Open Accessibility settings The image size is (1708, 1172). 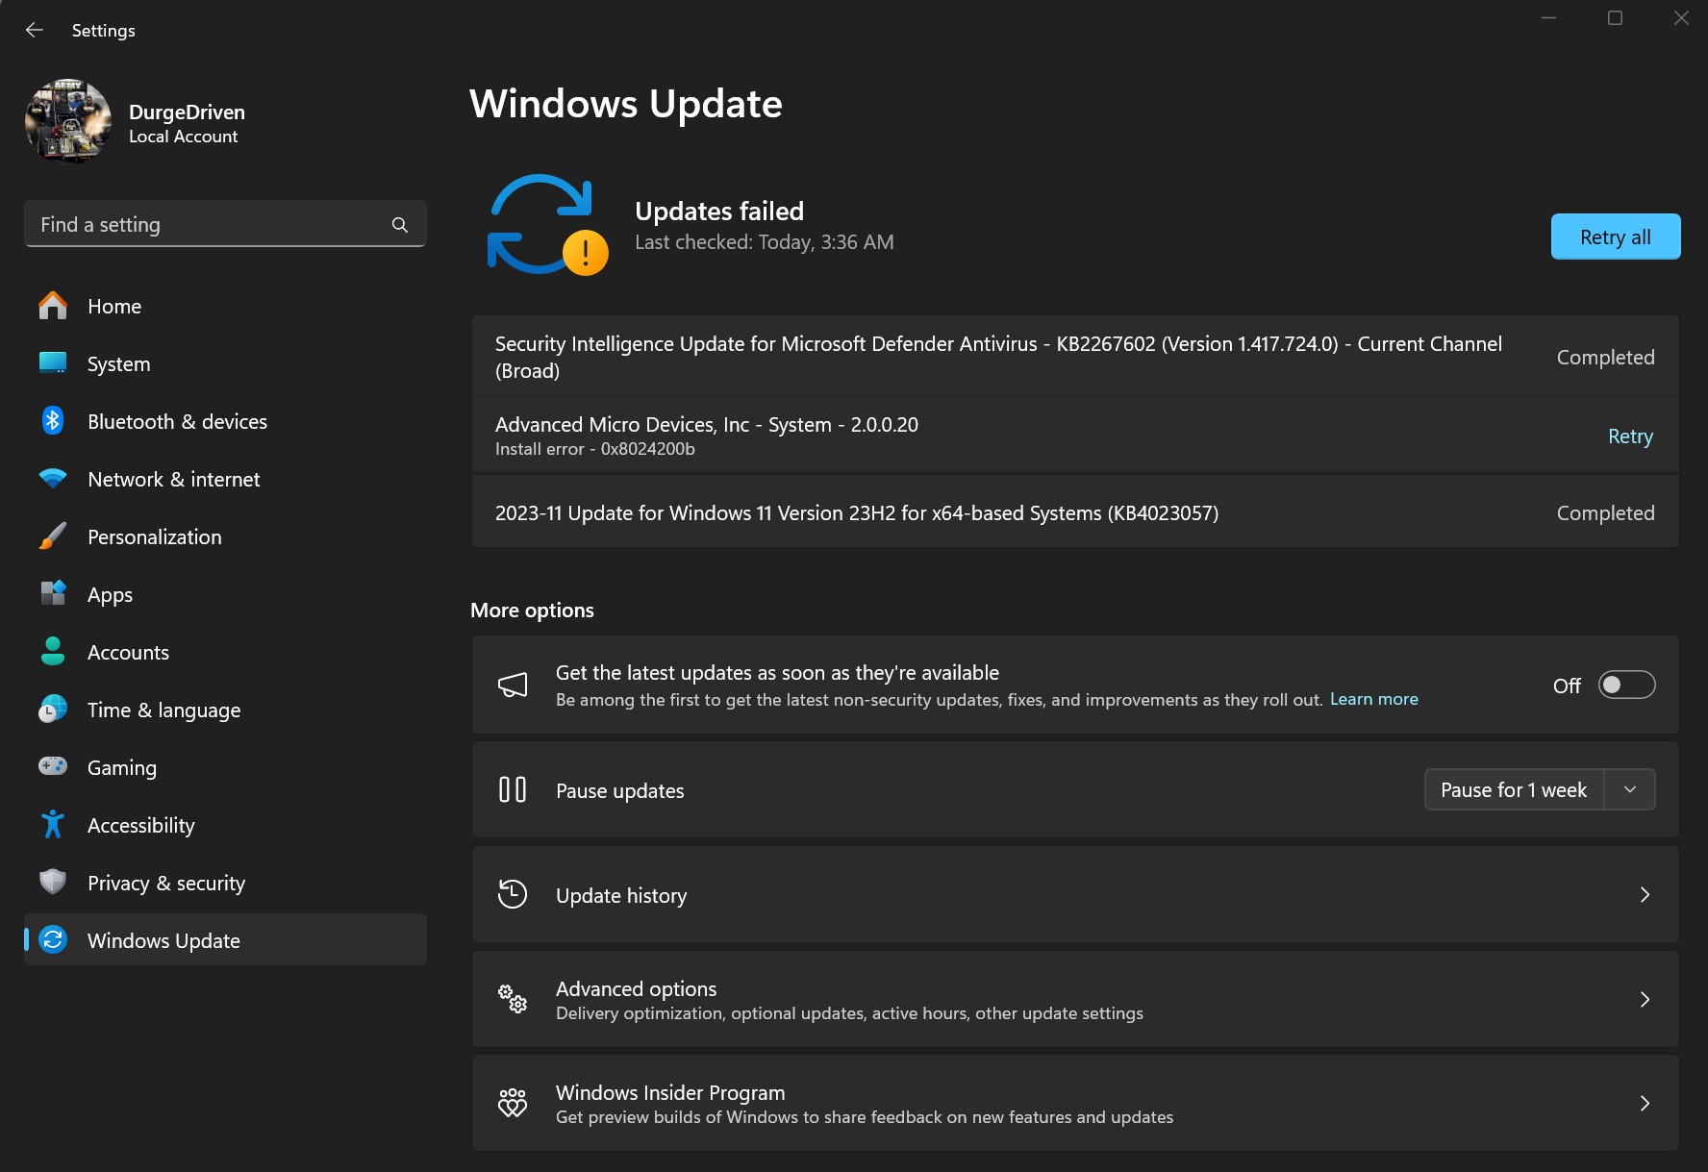click(x=225, y=825)
